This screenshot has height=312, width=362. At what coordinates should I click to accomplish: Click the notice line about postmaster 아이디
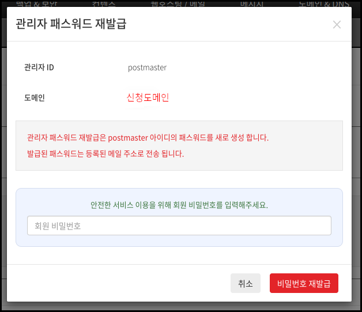tap(148, 138)
